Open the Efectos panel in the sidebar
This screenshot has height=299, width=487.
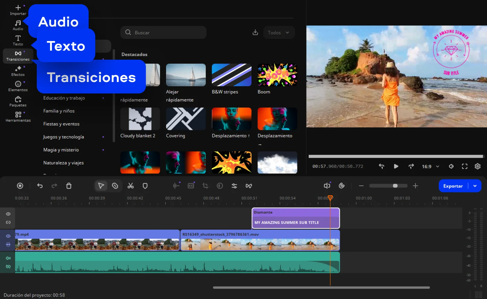click(18, 71)
